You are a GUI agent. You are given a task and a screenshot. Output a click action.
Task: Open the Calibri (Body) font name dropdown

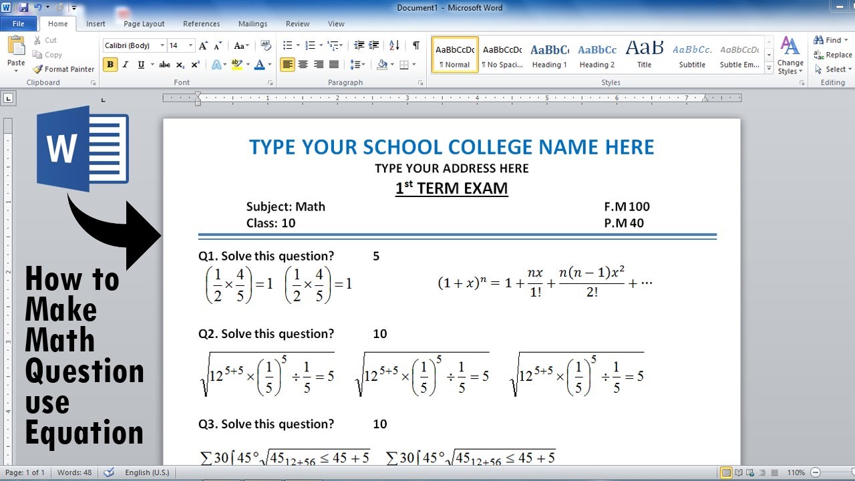[162, 45]
